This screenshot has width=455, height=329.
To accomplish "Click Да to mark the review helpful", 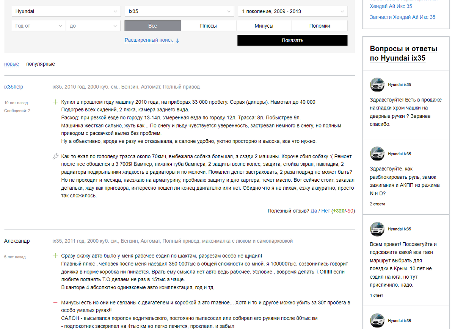I will (314, 211).
